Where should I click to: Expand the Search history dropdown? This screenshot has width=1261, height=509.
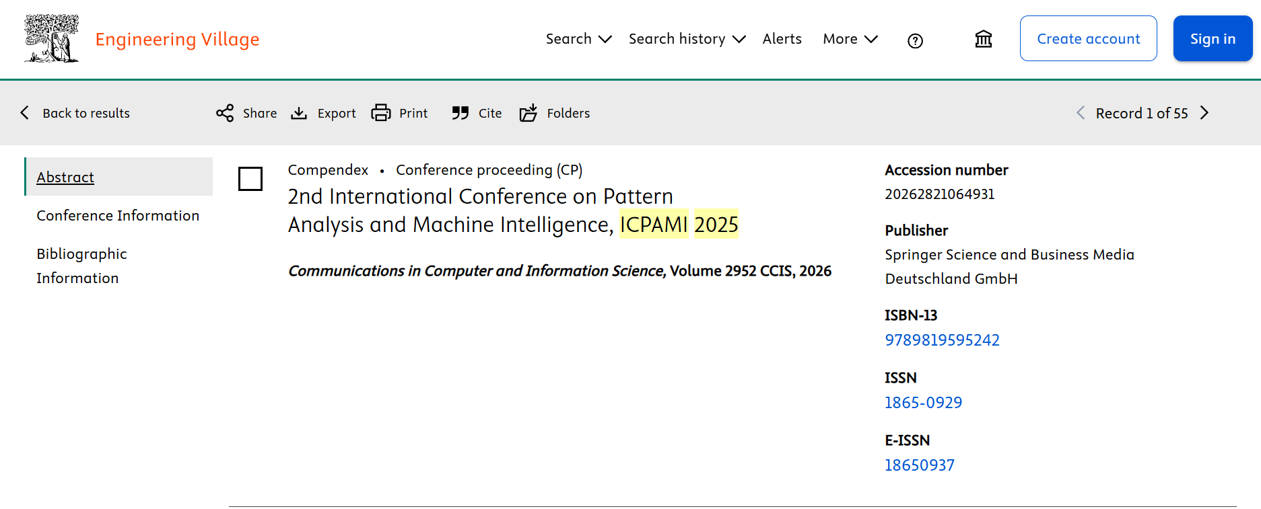tap(687, 39)
